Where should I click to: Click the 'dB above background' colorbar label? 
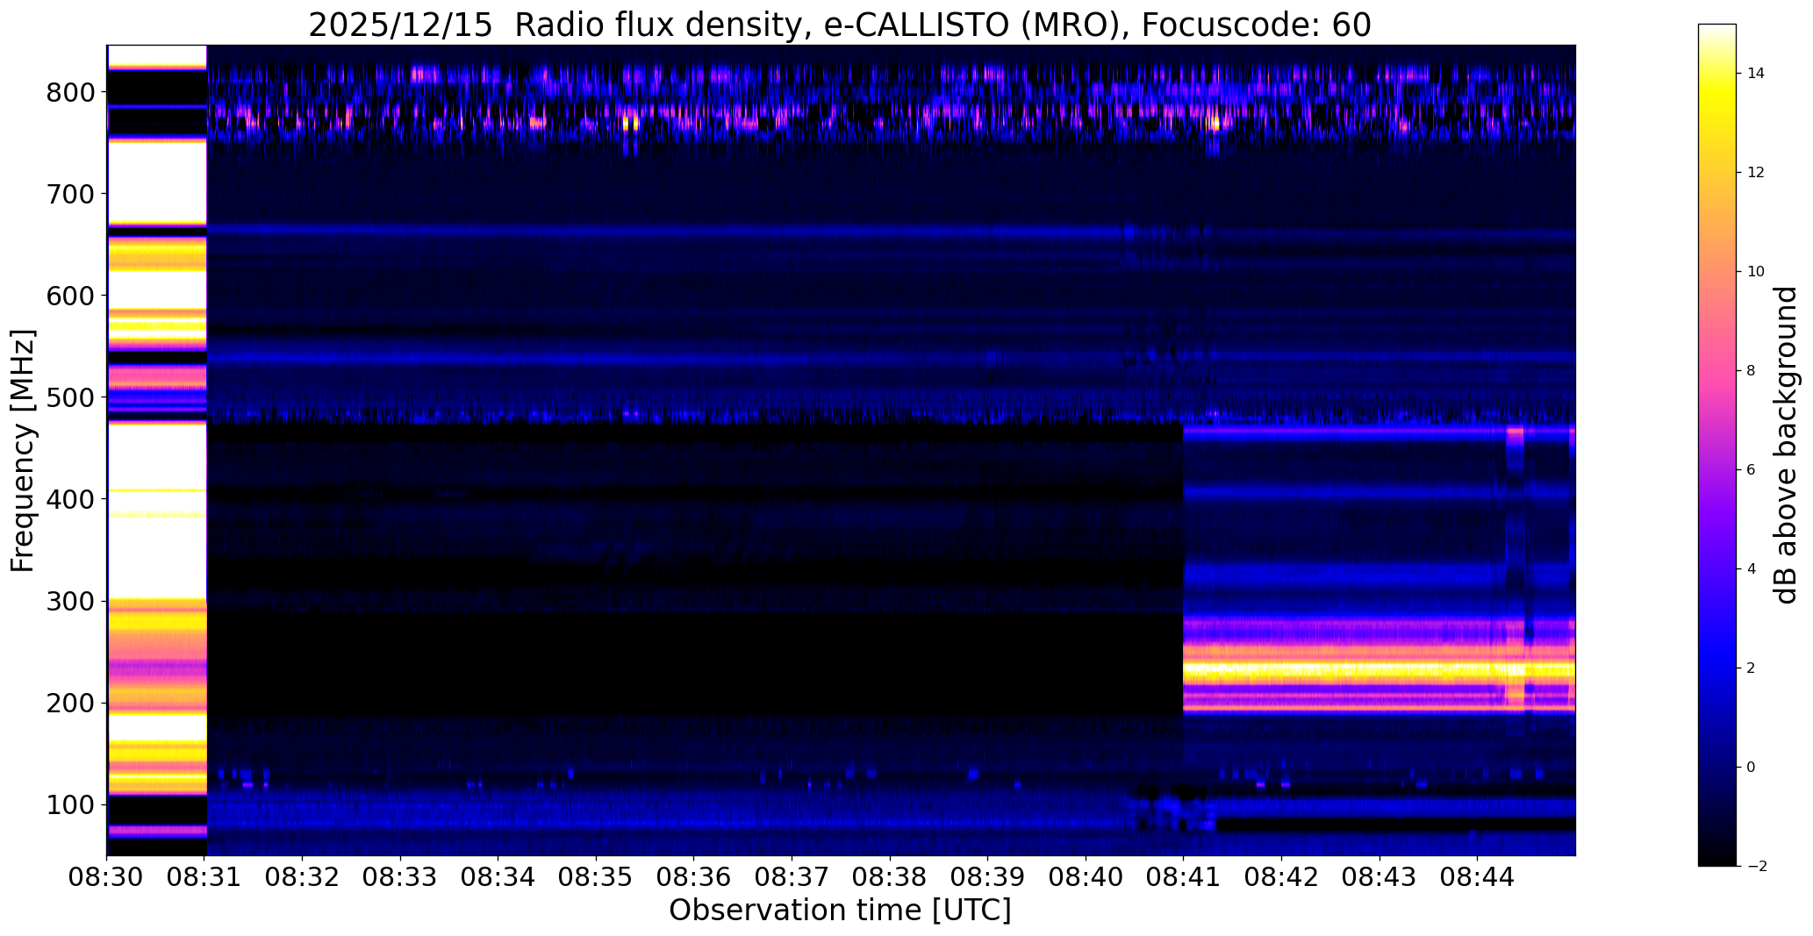[1786, 445]
